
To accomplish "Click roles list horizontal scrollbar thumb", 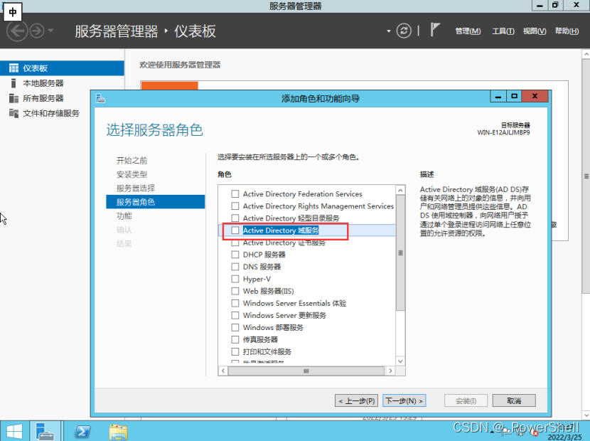I will click(x=306, y=371).
